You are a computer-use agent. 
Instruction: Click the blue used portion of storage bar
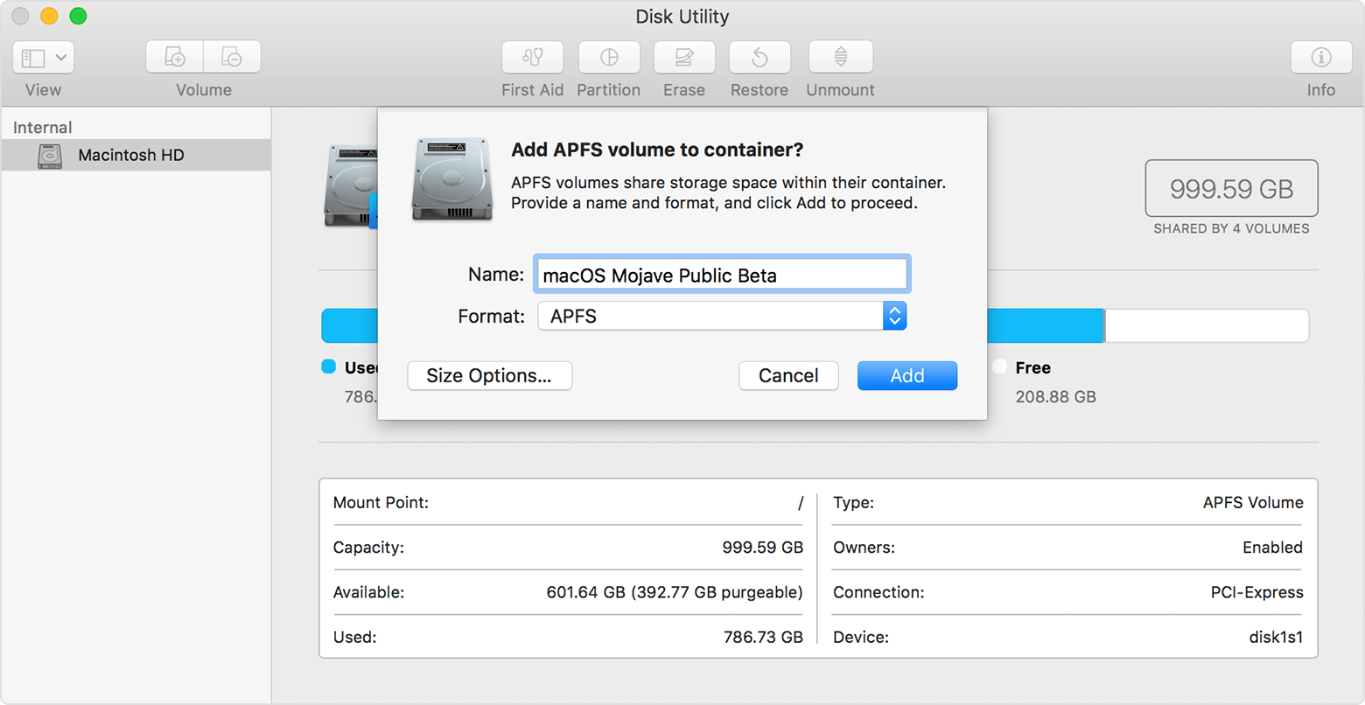pos(1046,325)
